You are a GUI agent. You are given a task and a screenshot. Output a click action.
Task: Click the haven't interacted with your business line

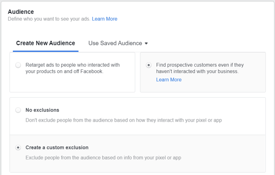coord(197,71)
